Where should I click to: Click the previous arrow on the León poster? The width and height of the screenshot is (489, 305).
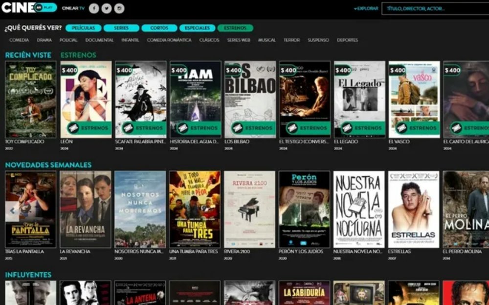click(x=67, y=101)
